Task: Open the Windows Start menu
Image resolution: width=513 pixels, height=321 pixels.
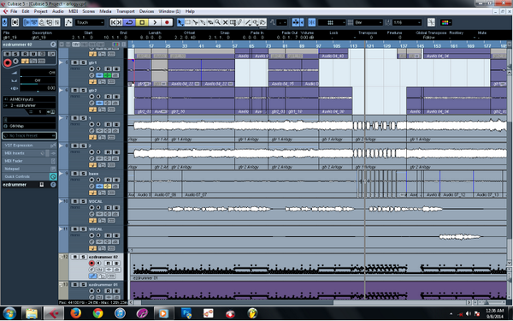Action: (9, 313)
